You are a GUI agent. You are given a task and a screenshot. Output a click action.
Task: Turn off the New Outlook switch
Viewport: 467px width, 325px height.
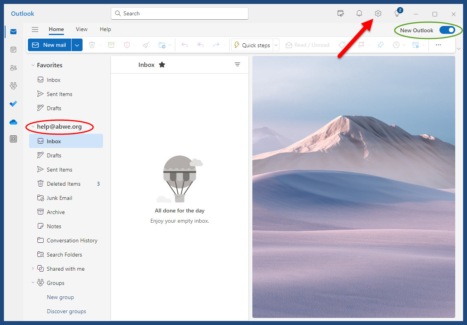click(447, 30)
